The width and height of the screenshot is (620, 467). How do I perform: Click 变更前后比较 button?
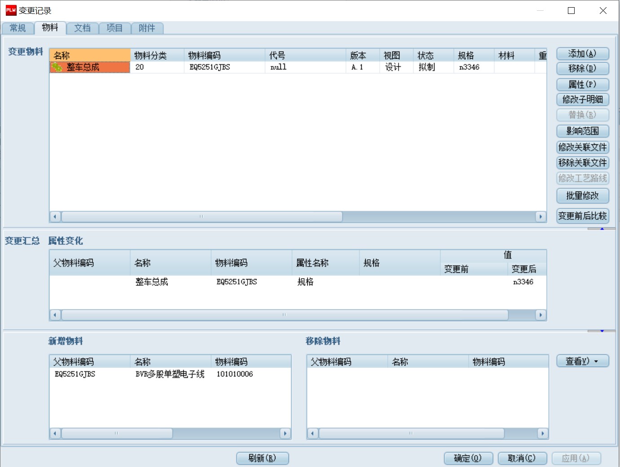pos(582,216)
